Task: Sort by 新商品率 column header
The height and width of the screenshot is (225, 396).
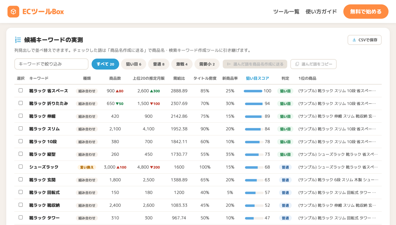Action: [x=230, y=78]
